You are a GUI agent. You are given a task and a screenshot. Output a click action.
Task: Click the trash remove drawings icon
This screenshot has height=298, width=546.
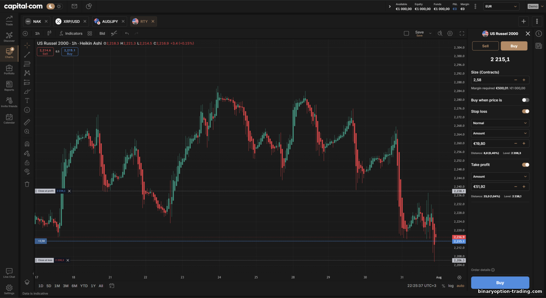coord(27,184)
